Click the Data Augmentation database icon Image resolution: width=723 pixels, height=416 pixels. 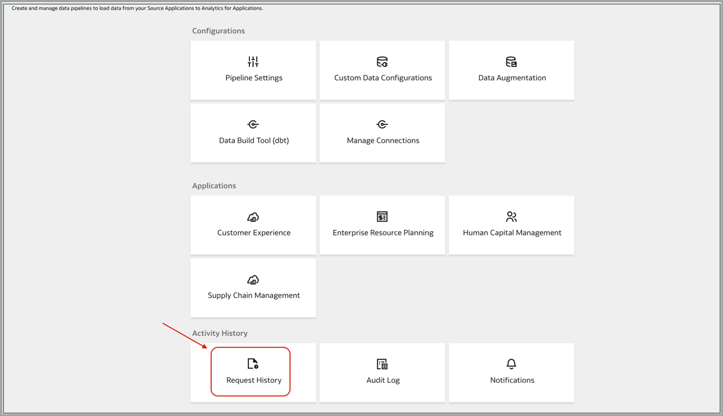(x=511, y=61)
